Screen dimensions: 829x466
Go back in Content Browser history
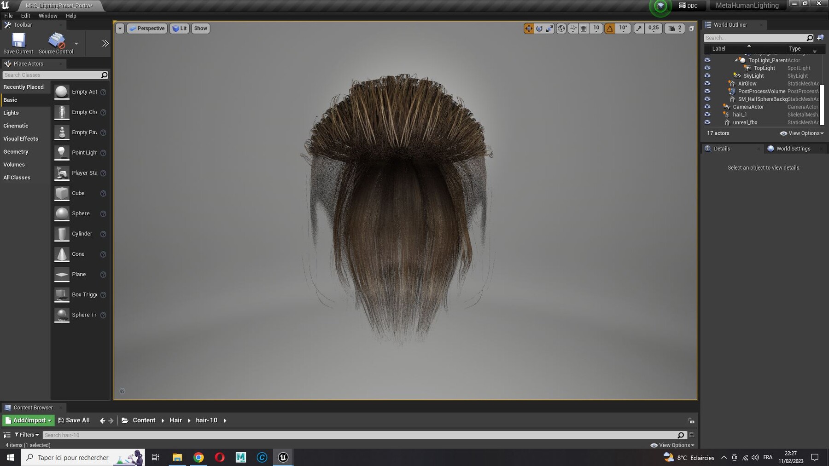pyautogui.click(x=102, y=420)
